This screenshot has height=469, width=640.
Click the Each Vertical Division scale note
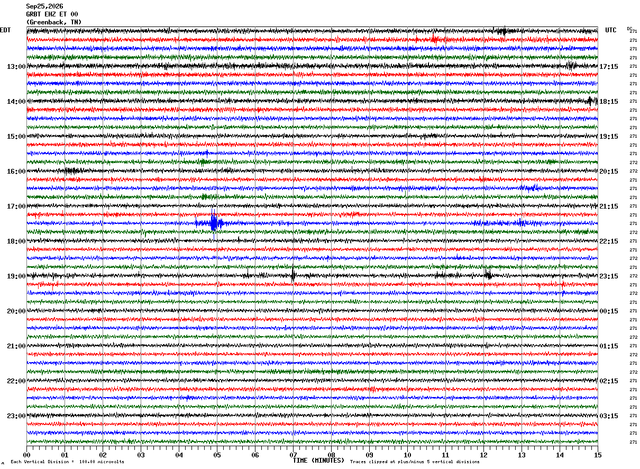pos(67,462)
